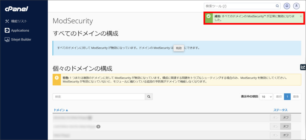Sort by ドメイン column header
Screen dimensions: 306x140
click(x=61, y=110)
